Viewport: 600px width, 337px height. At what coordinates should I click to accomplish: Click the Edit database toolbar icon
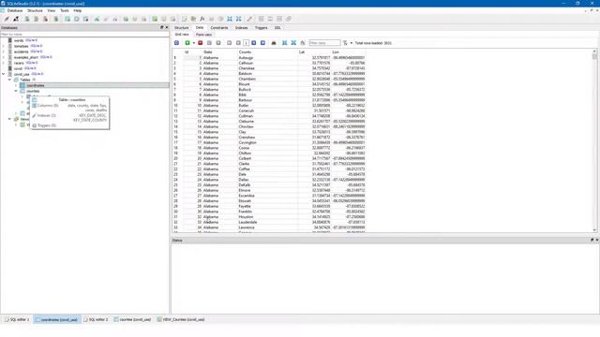click(x=36, y=19)
